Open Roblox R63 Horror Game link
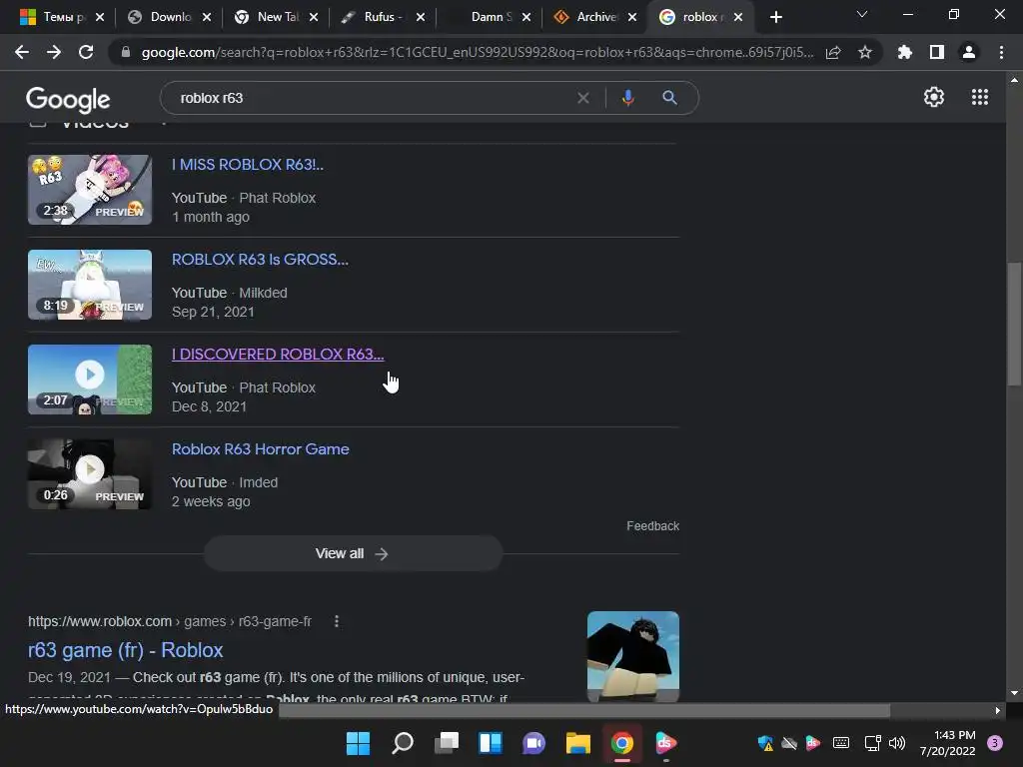Viewport: 1023px width, 767px height. 261,448
